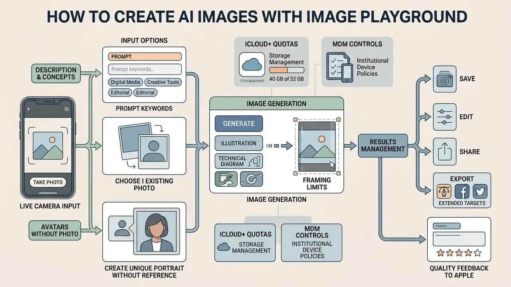The width and height of the screenshot is (511, 287).
Task: Select the Technical Diagram style
Action: [239, 161]
